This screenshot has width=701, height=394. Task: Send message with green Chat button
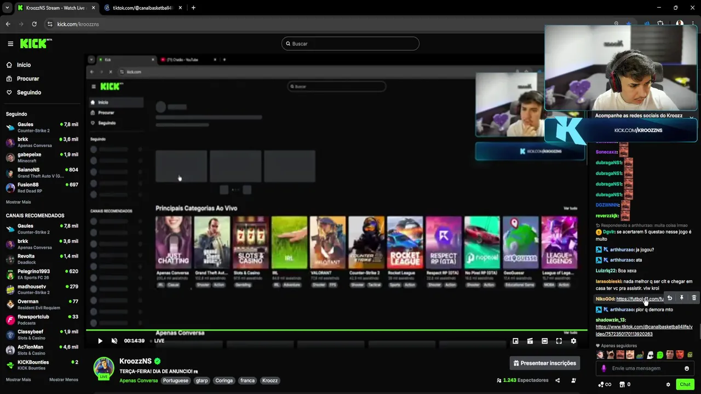coord(685,385)
